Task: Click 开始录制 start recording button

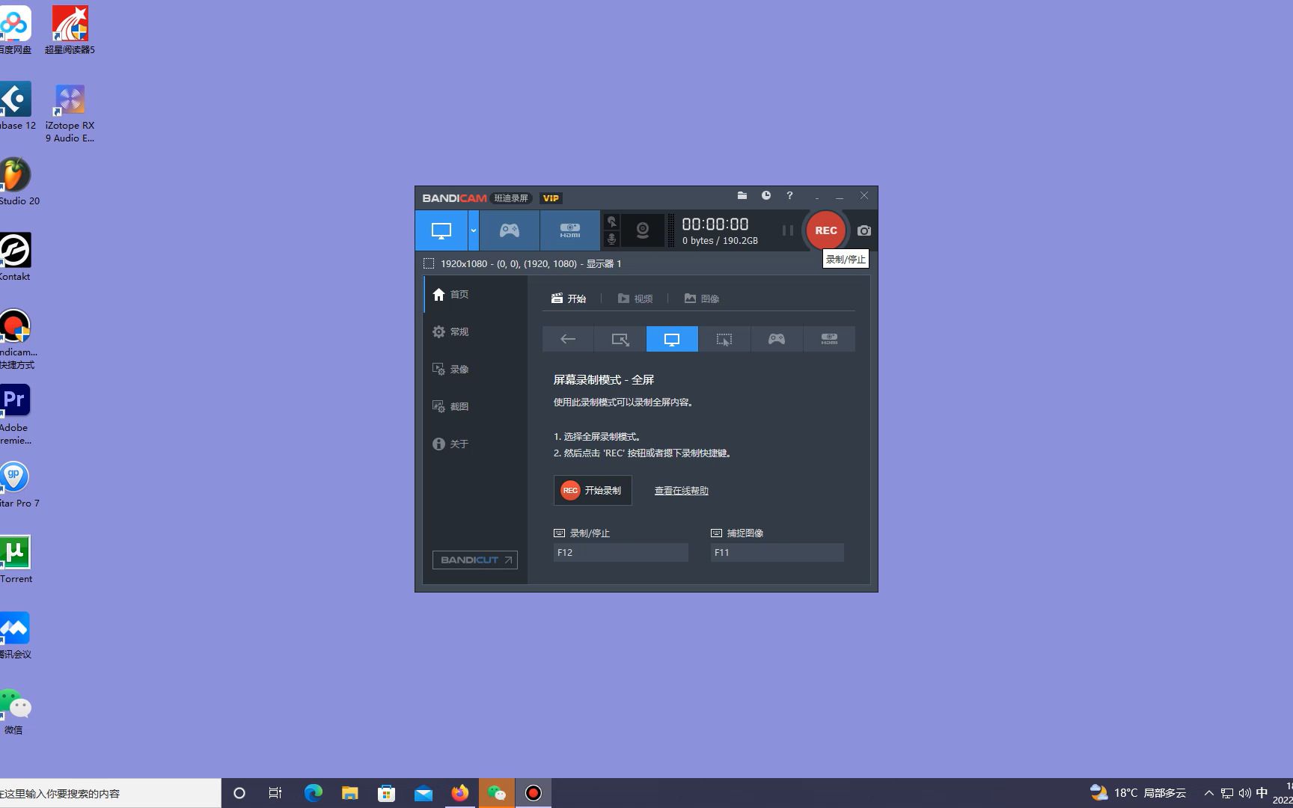Action: click(593, 490)
